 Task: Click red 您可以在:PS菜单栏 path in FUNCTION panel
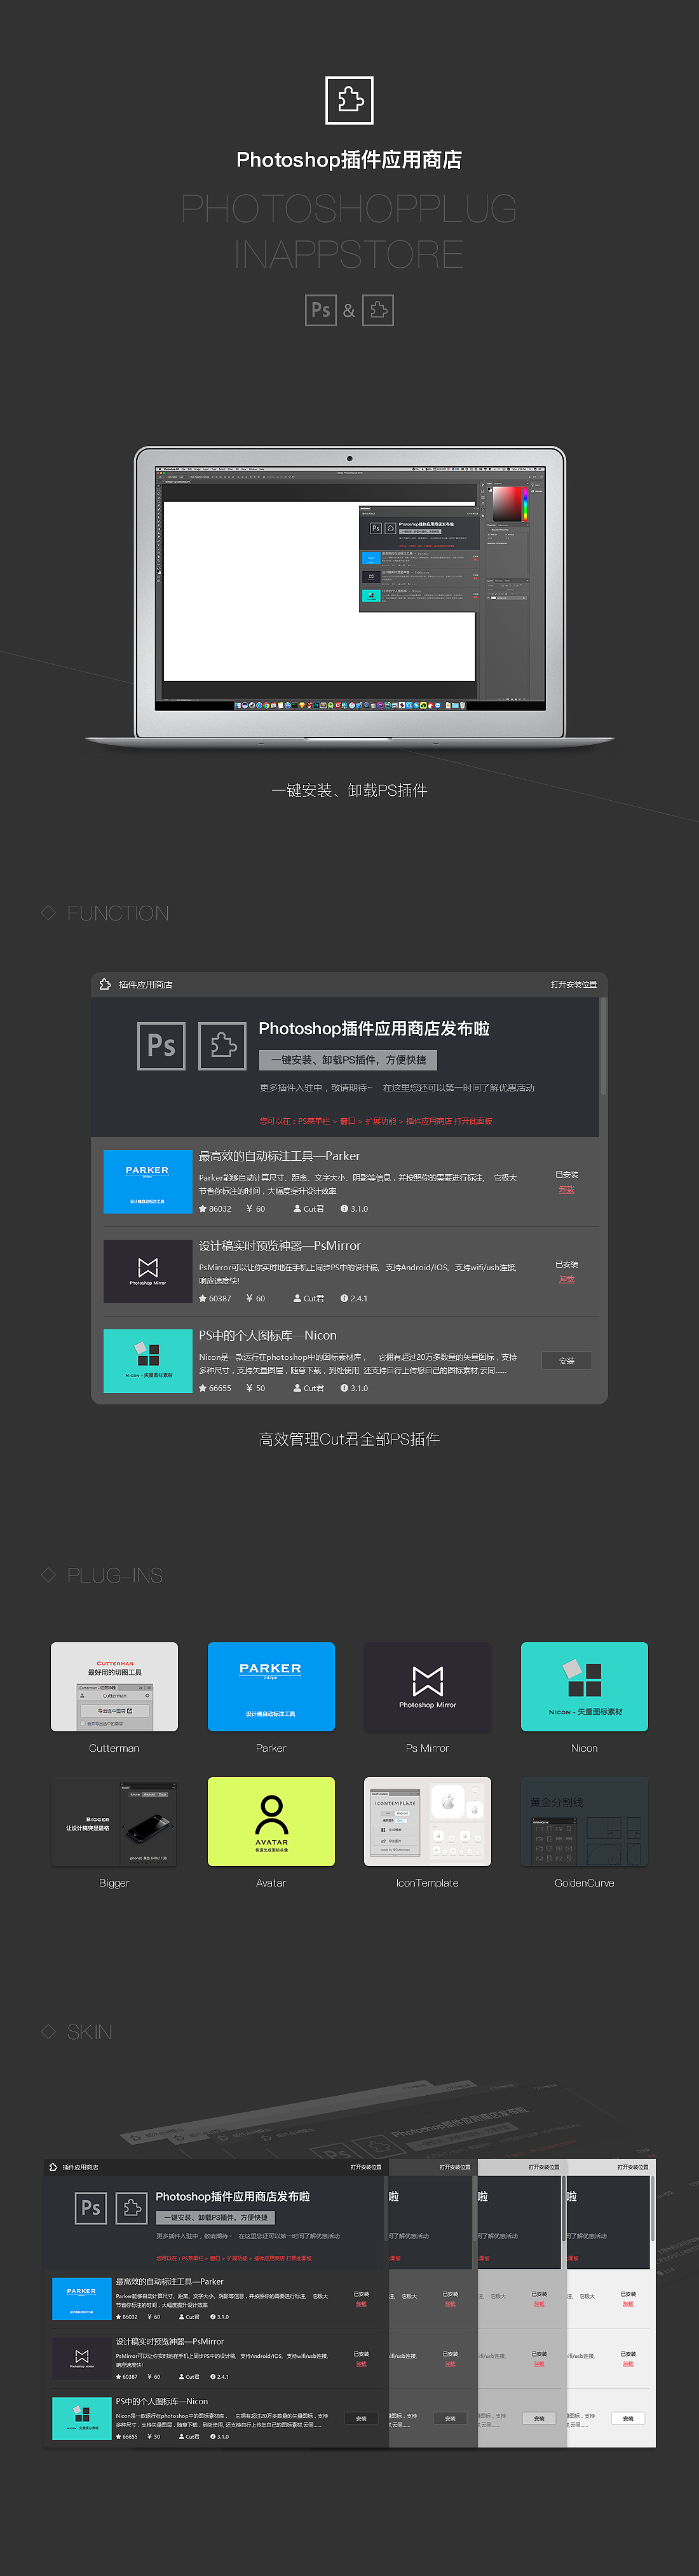click(376, 1121)
